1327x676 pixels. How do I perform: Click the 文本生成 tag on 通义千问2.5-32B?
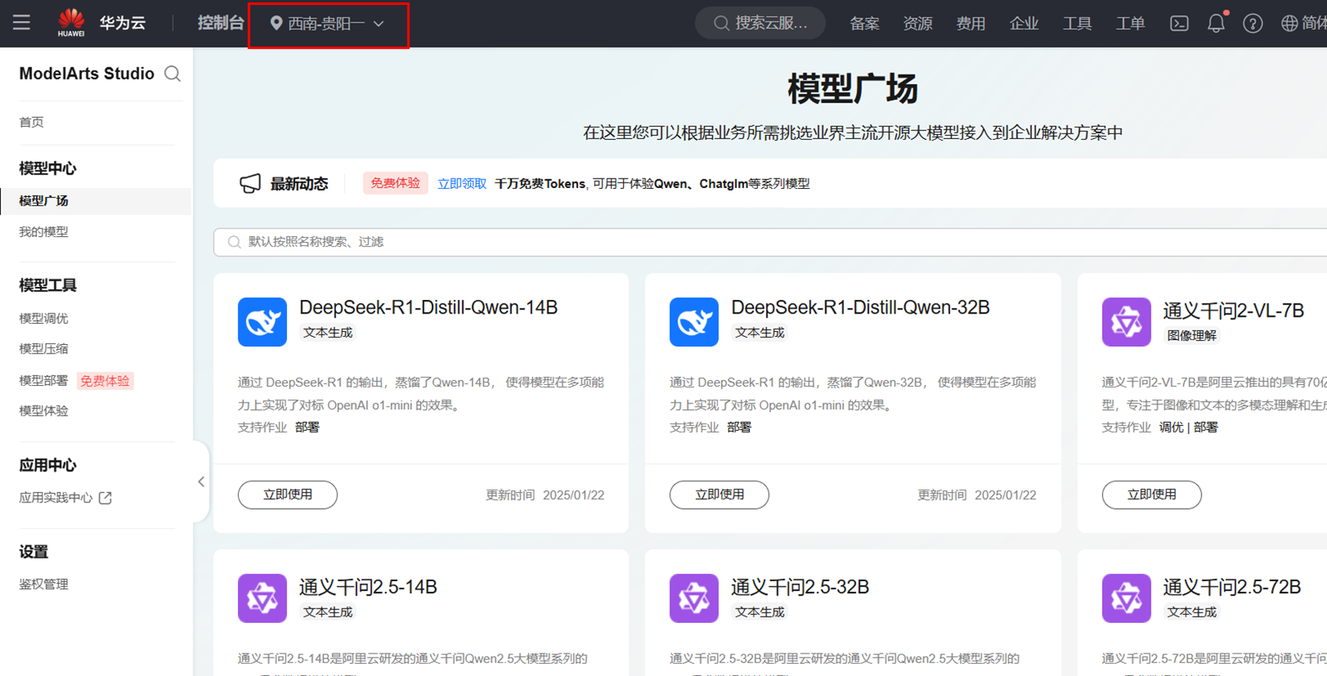pyautogui.click(x=760, y=612)
